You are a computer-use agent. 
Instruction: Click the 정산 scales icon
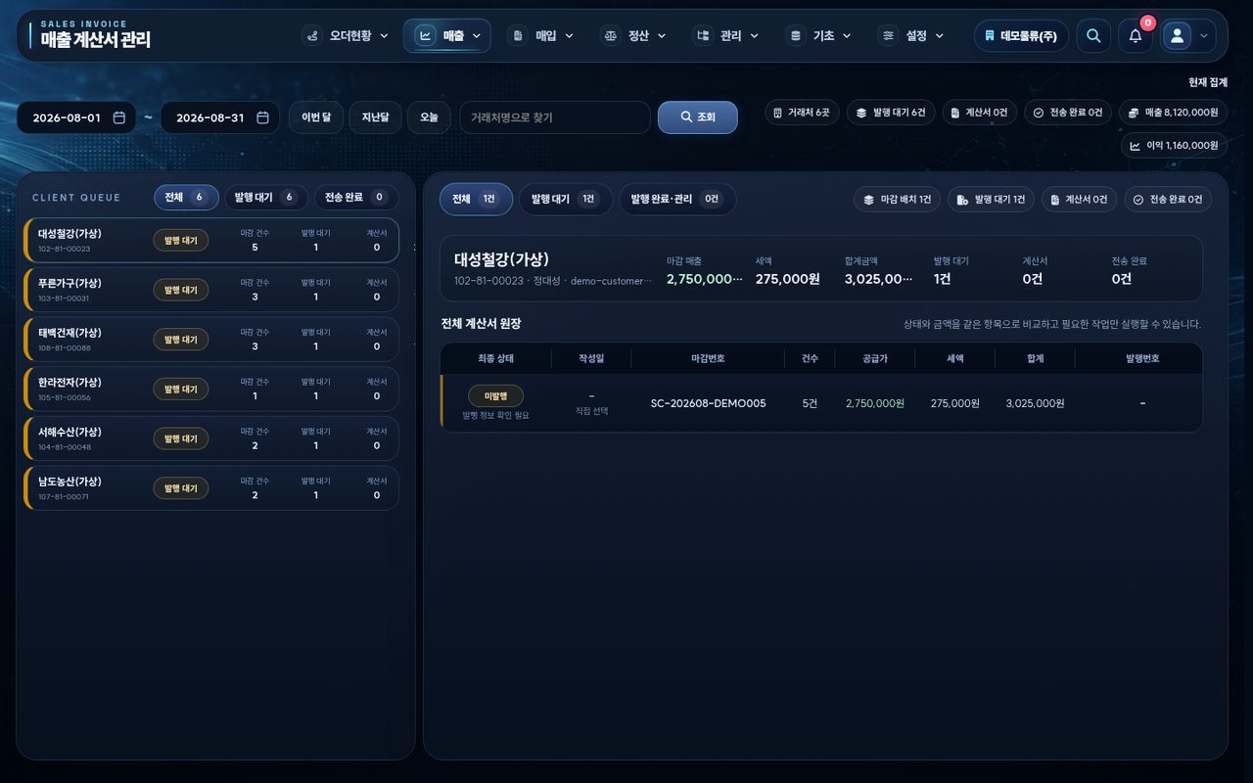[x=611, y=36]
